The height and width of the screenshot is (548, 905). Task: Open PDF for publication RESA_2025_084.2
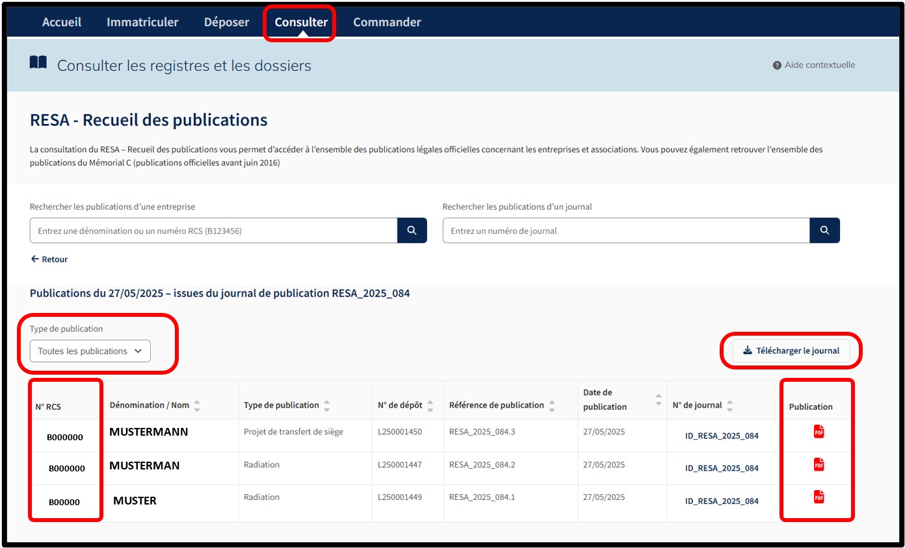(x=819, y=464)
